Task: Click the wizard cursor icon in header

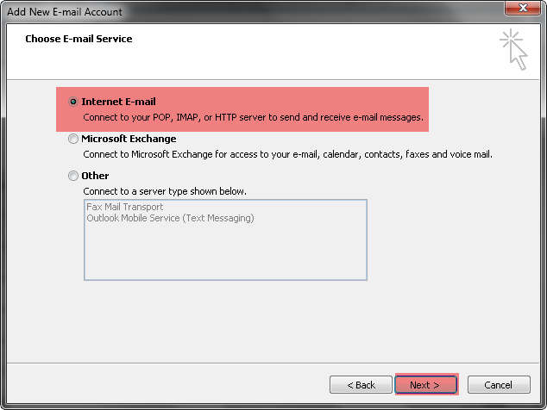Action: point(513,49)
